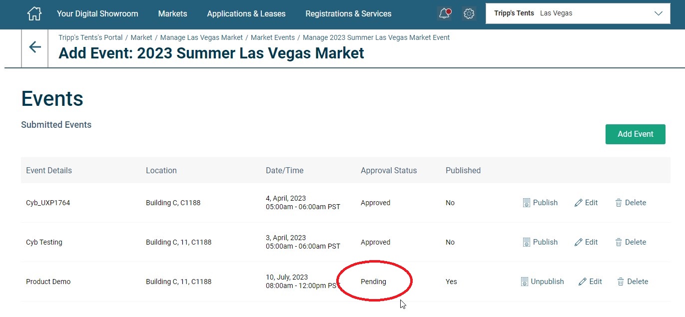
Task: Select the Cyb Testing event name
Action: click(44, 242)
